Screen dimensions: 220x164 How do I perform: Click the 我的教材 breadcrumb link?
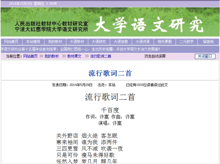52,56
